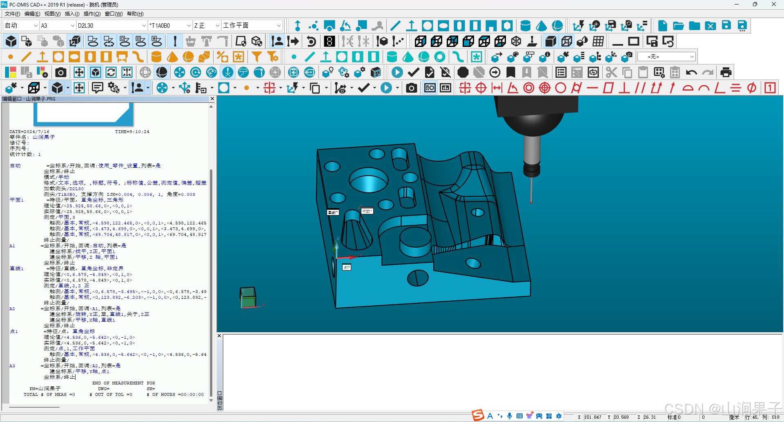Click the view orientation cube in graphics window

tap(248, 297)
